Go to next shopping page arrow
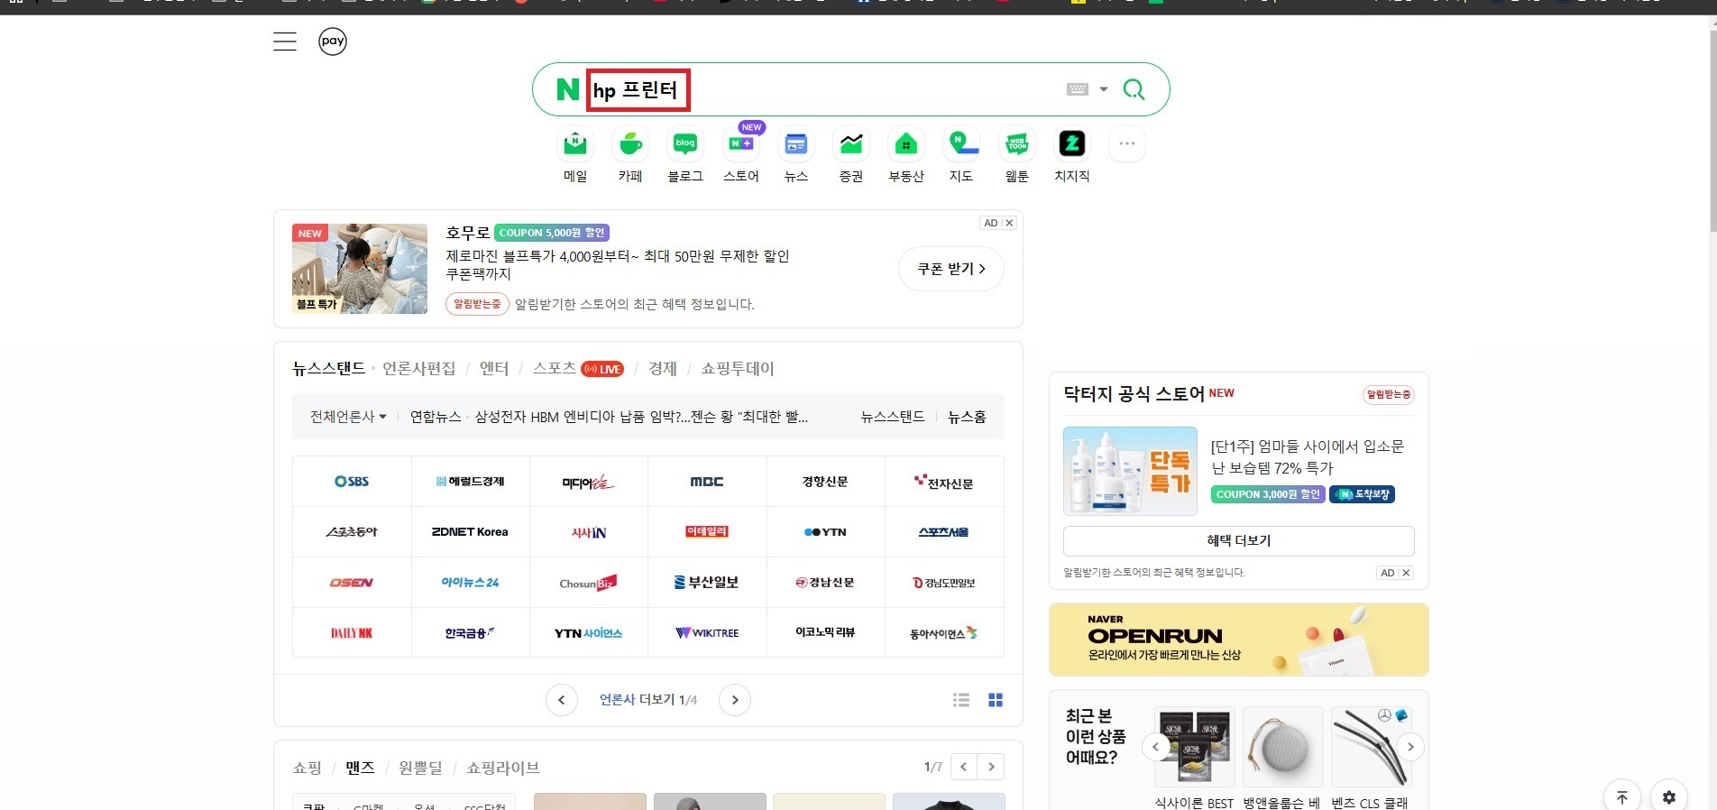 tap(991, 767)
